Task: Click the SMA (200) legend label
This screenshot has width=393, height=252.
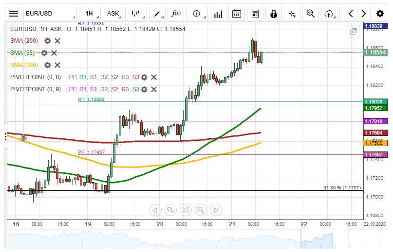Action: click(x=24, y=41)
